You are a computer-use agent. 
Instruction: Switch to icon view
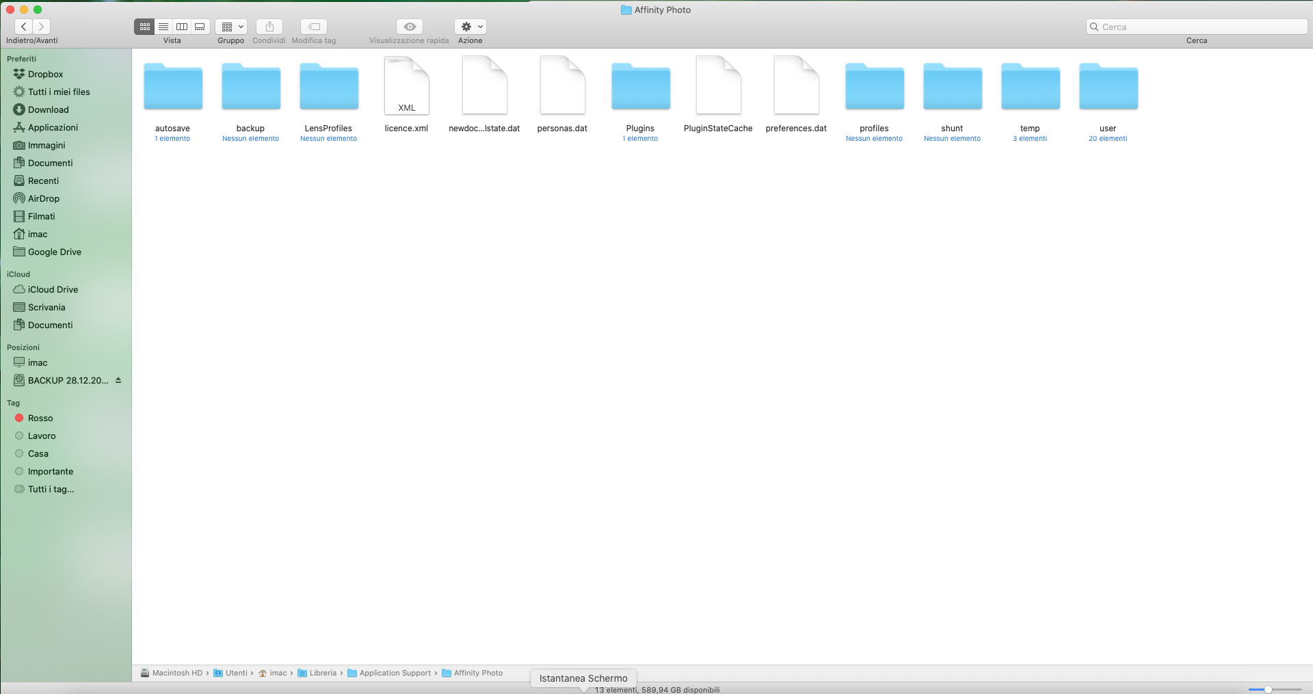tap(144, 27)
